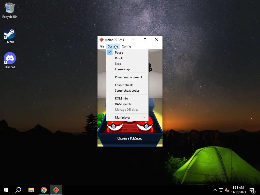Maximize the melonDS window

(145, 40)
